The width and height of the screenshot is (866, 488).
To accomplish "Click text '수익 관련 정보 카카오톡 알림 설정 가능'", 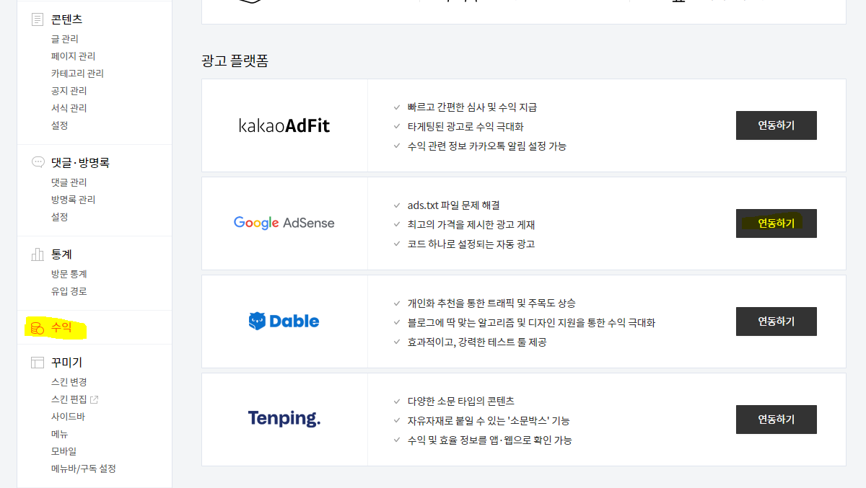I will (486, 146).
